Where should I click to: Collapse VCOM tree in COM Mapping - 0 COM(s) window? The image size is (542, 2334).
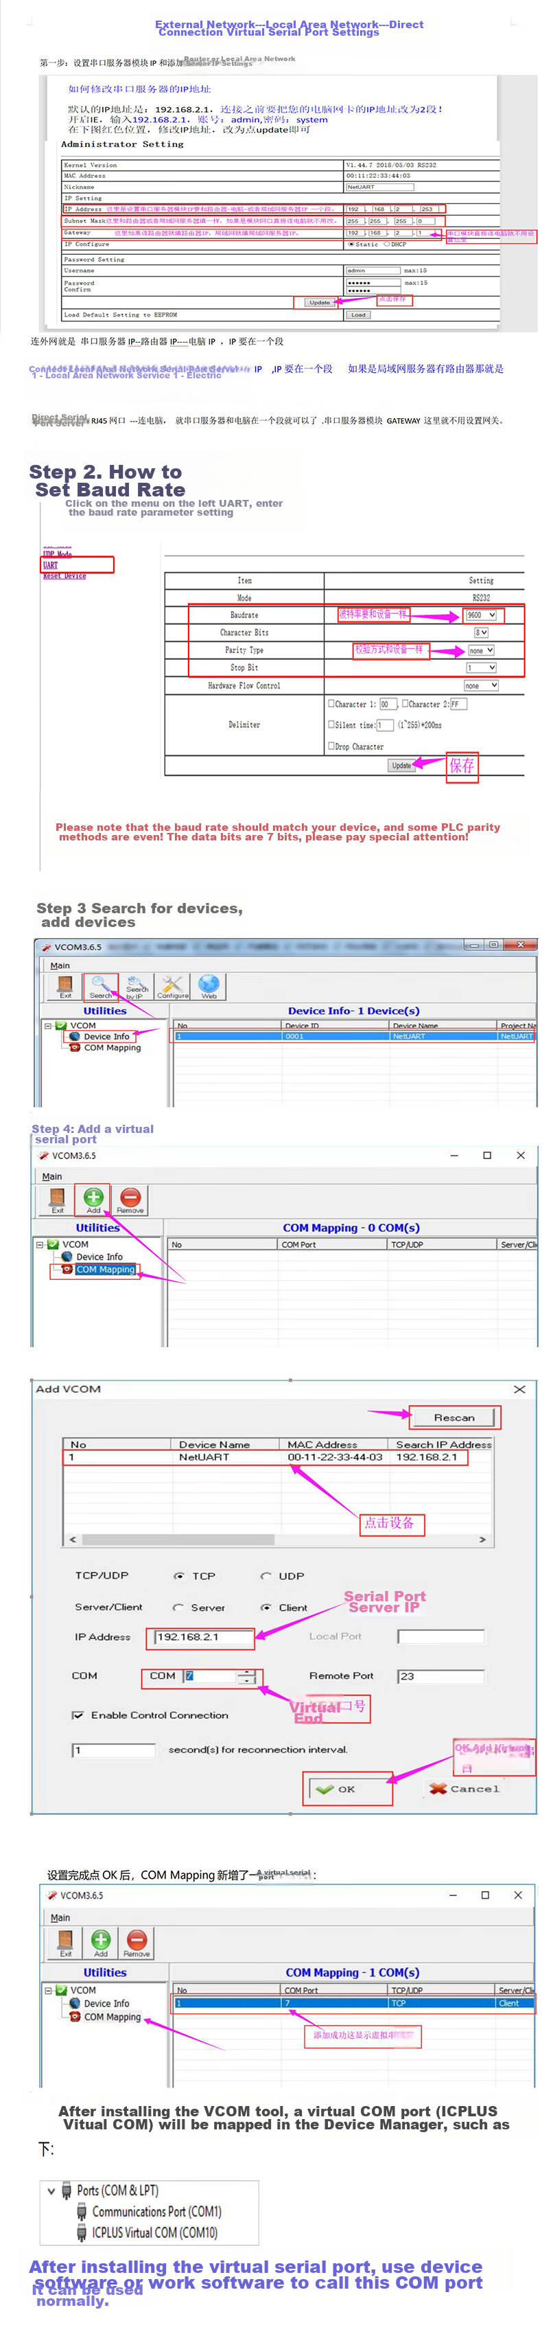40,1244
